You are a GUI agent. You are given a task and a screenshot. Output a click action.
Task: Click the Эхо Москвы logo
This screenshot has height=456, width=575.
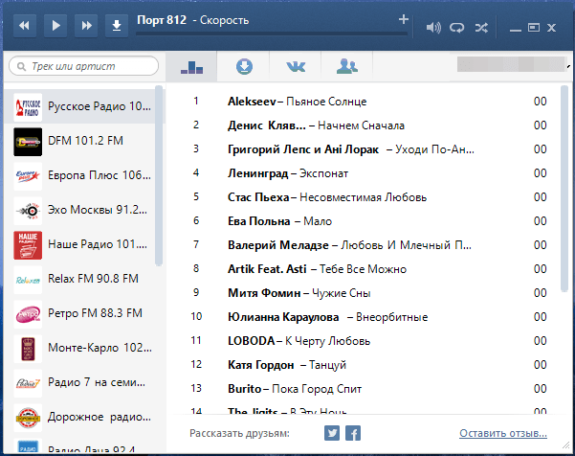pos(28,211)
